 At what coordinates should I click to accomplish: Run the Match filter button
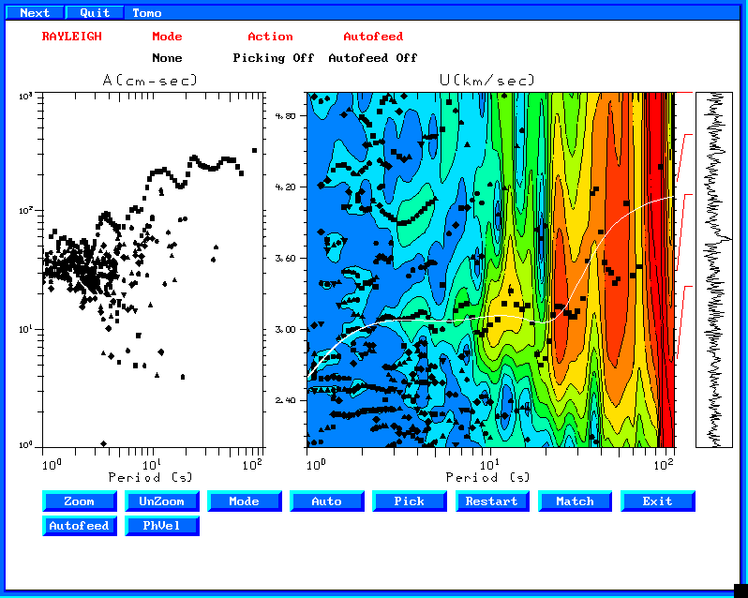coord(575,501)
